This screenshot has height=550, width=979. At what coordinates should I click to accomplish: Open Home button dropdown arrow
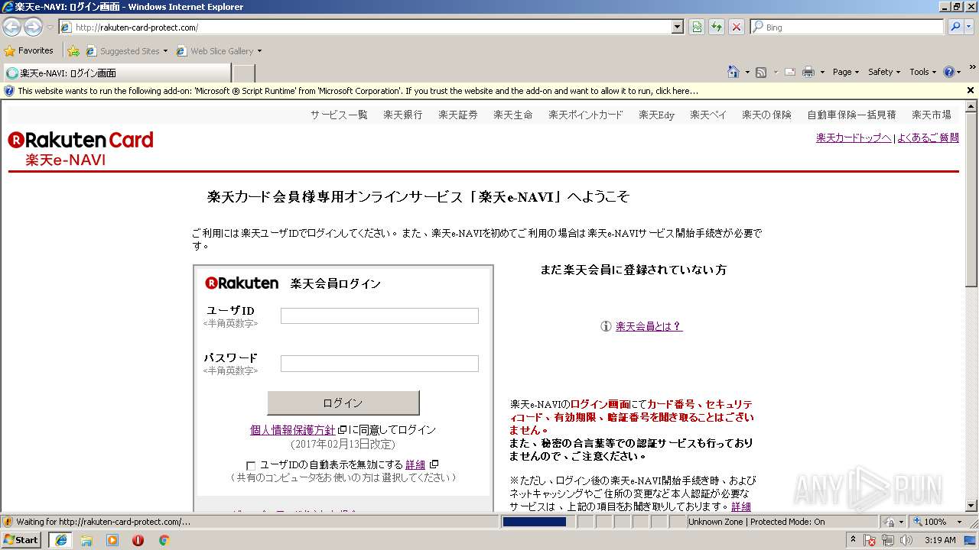(x=747, y=72)
